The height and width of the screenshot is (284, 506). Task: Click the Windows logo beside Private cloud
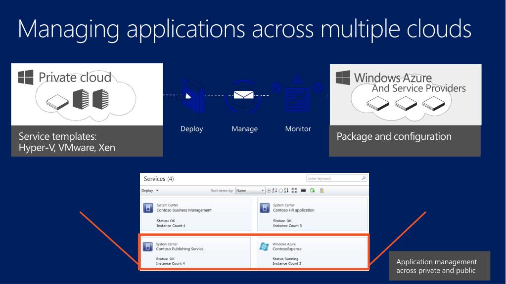26,77
